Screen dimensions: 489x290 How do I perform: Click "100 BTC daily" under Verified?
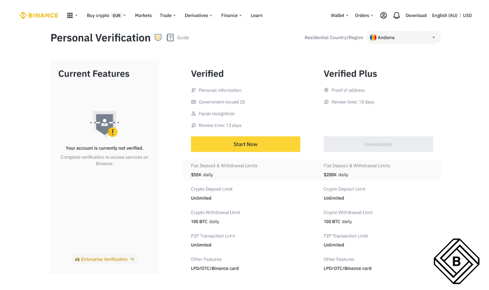[205, 222]
